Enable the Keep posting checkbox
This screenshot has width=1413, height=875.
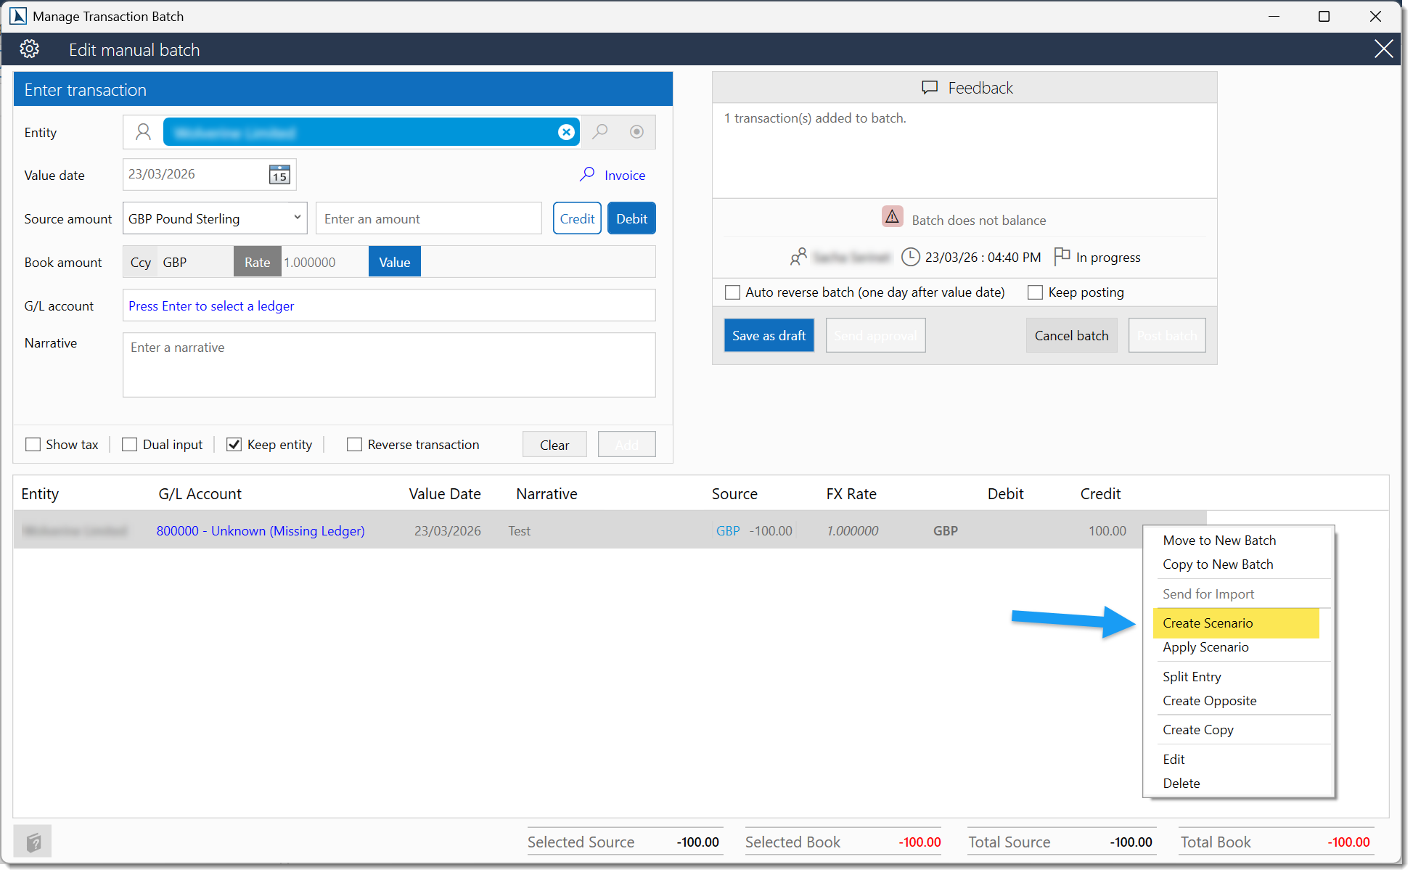(x=1036, y=292)
